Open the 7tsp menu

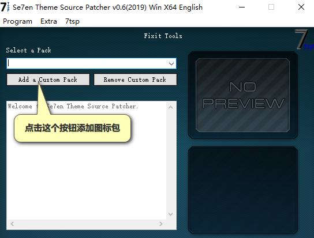click(x=72, y=21)
